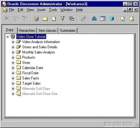
Task: Click the Copy toolbar icon
Action: (x=16, y=19)
